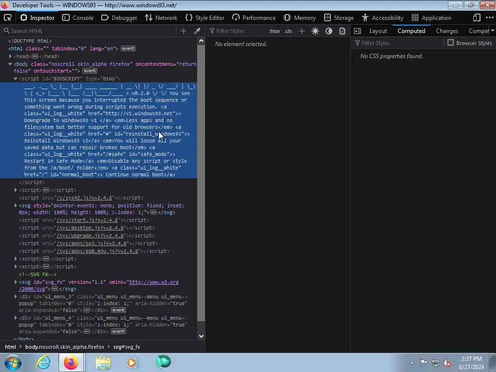The height and width of the screenshot is (372, 496).
Task: Select body.noscroll breadcrumb
Action: 64,347
